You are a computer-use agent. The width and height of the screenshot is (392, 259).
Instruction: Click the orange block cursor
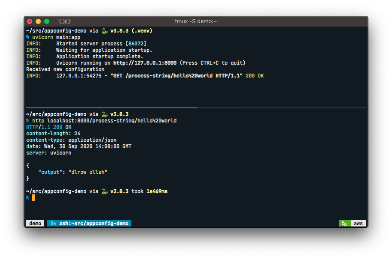(x=33, y=197)
